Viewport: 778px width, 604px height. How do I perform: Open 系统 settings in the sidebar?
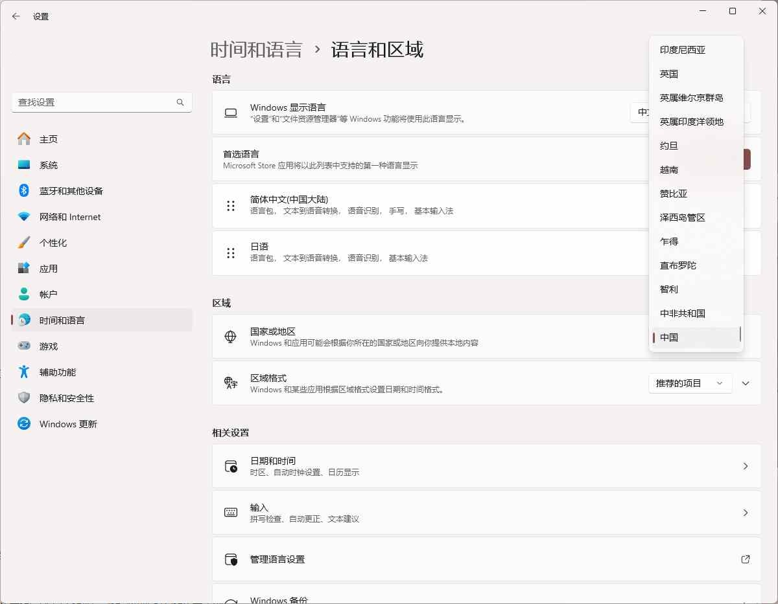tap(102, 165)
